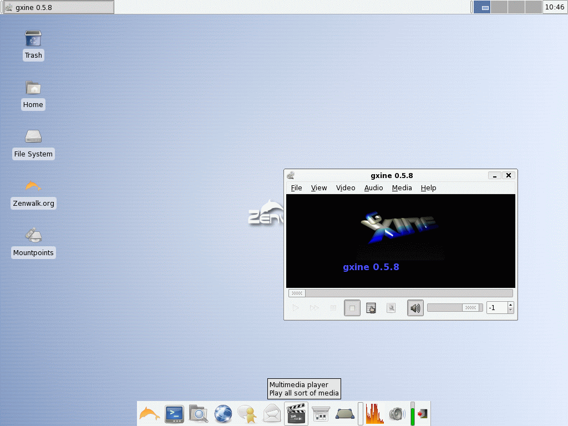Open the file search folder icon
The width and height of the screenshot is (568, 426).
coord(199,414)
